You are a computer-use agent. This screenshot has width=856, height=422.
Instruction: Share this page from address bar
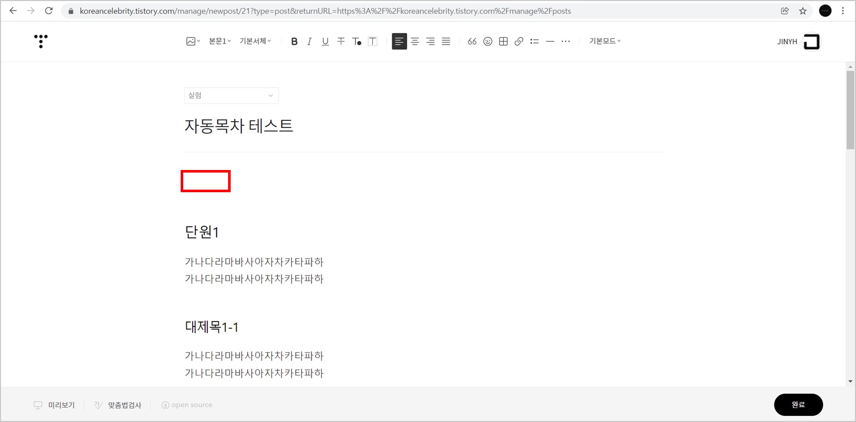[785, 11]
